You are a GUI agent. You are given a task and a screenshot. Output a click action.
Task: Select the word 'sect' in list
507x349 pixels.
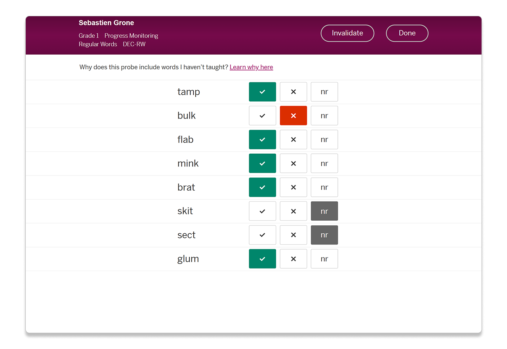[186, 235]
